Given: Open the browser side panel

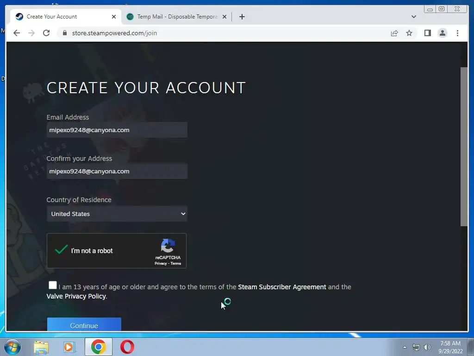Looking at the screenshot, I should 427,33.
